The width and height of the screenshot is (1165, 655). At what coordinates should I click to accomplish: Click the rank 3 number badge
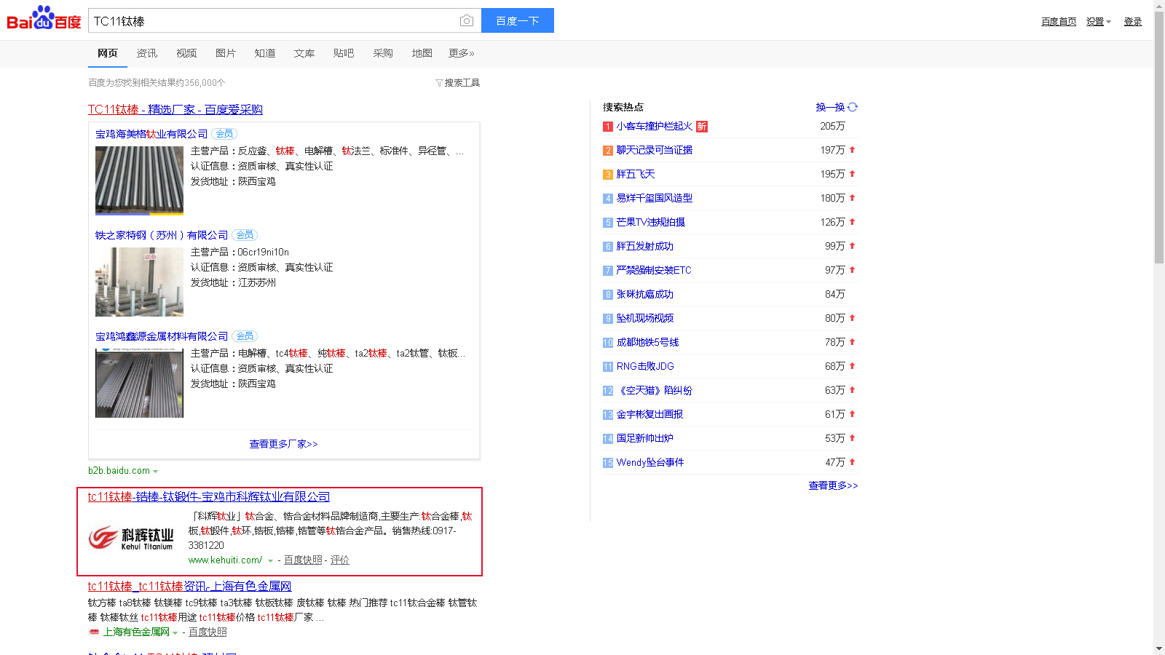tap(608, 175)
